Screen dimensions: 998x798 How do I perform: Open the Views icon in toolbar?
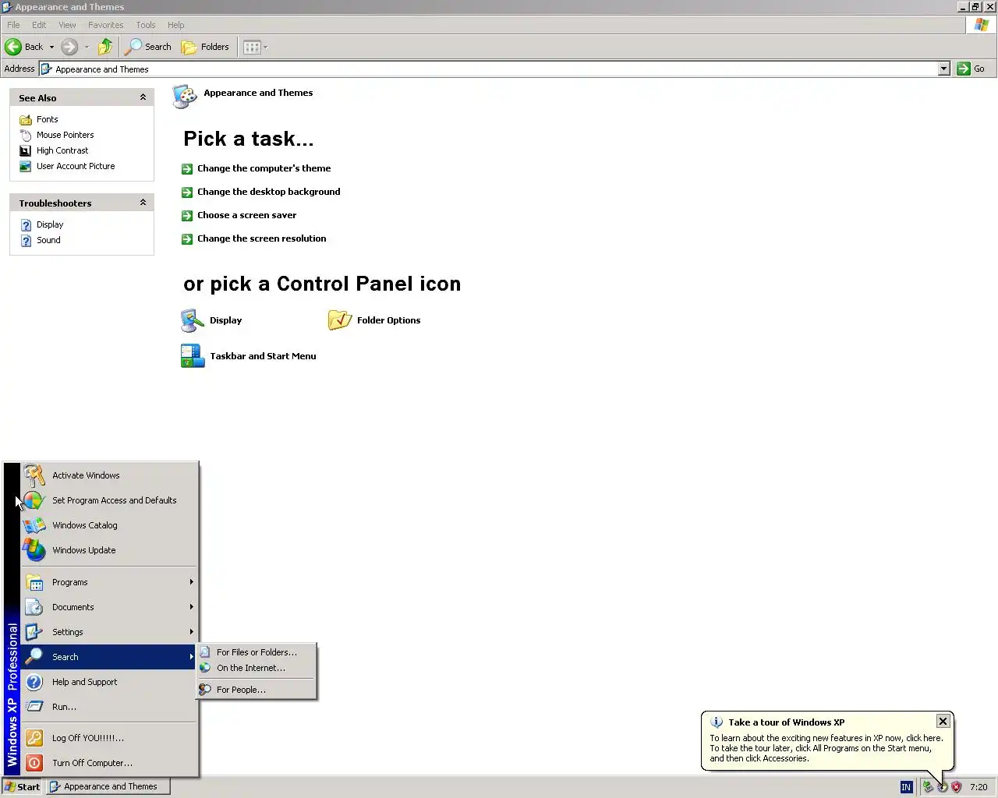click(x=252, y=47)
